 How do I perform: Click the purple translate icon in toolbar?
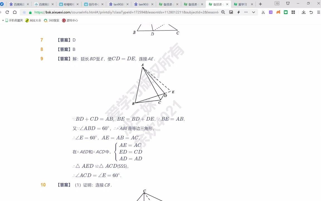coord(271,13)
